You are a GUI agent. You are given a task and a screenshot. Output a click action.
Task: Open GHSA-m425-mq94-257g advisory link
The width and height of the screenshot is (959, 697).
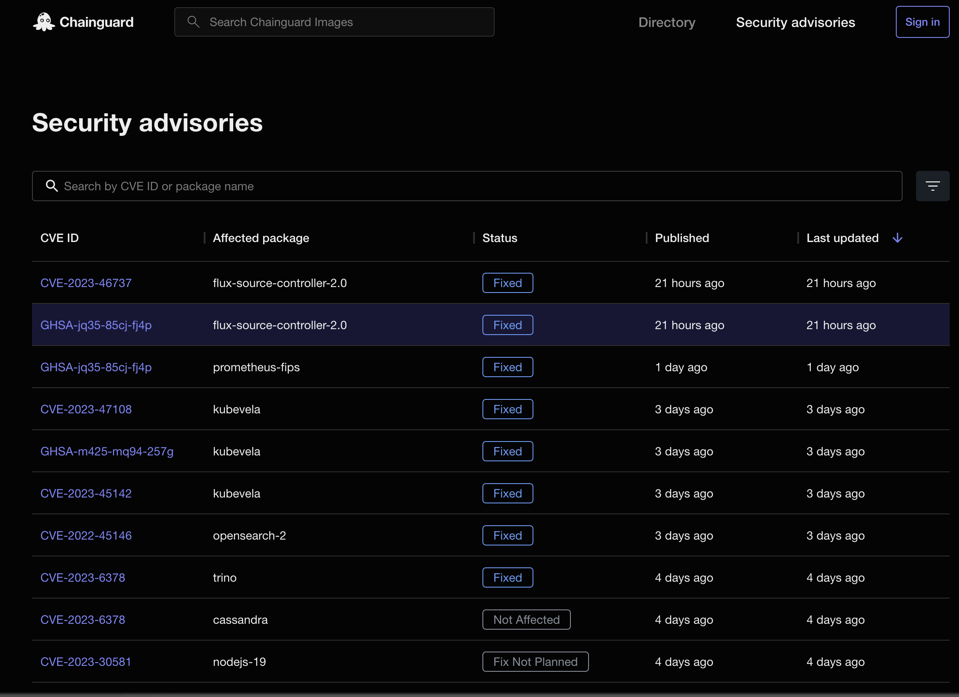click(x=107, y=452)
